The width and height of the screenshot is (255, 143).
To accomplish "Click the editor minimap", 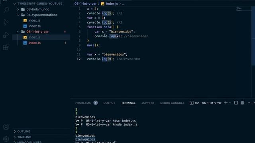I will [243, 9].
